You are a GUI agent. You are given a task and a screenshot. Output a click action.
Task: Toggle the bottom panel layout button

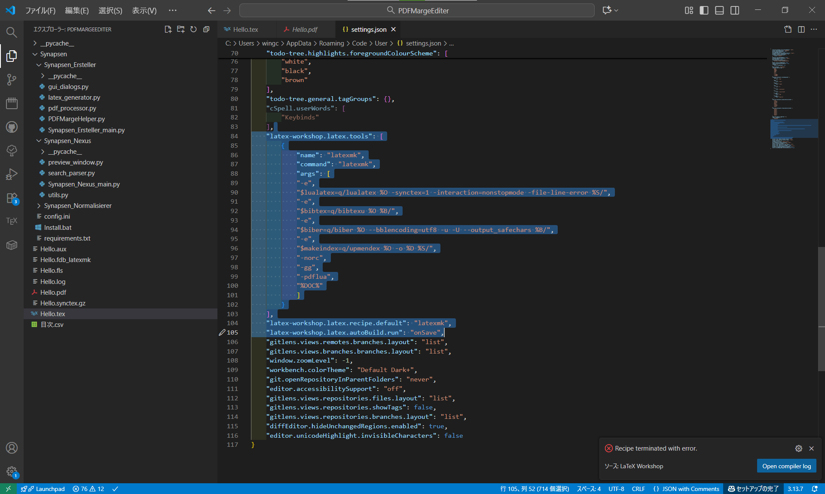719,10
